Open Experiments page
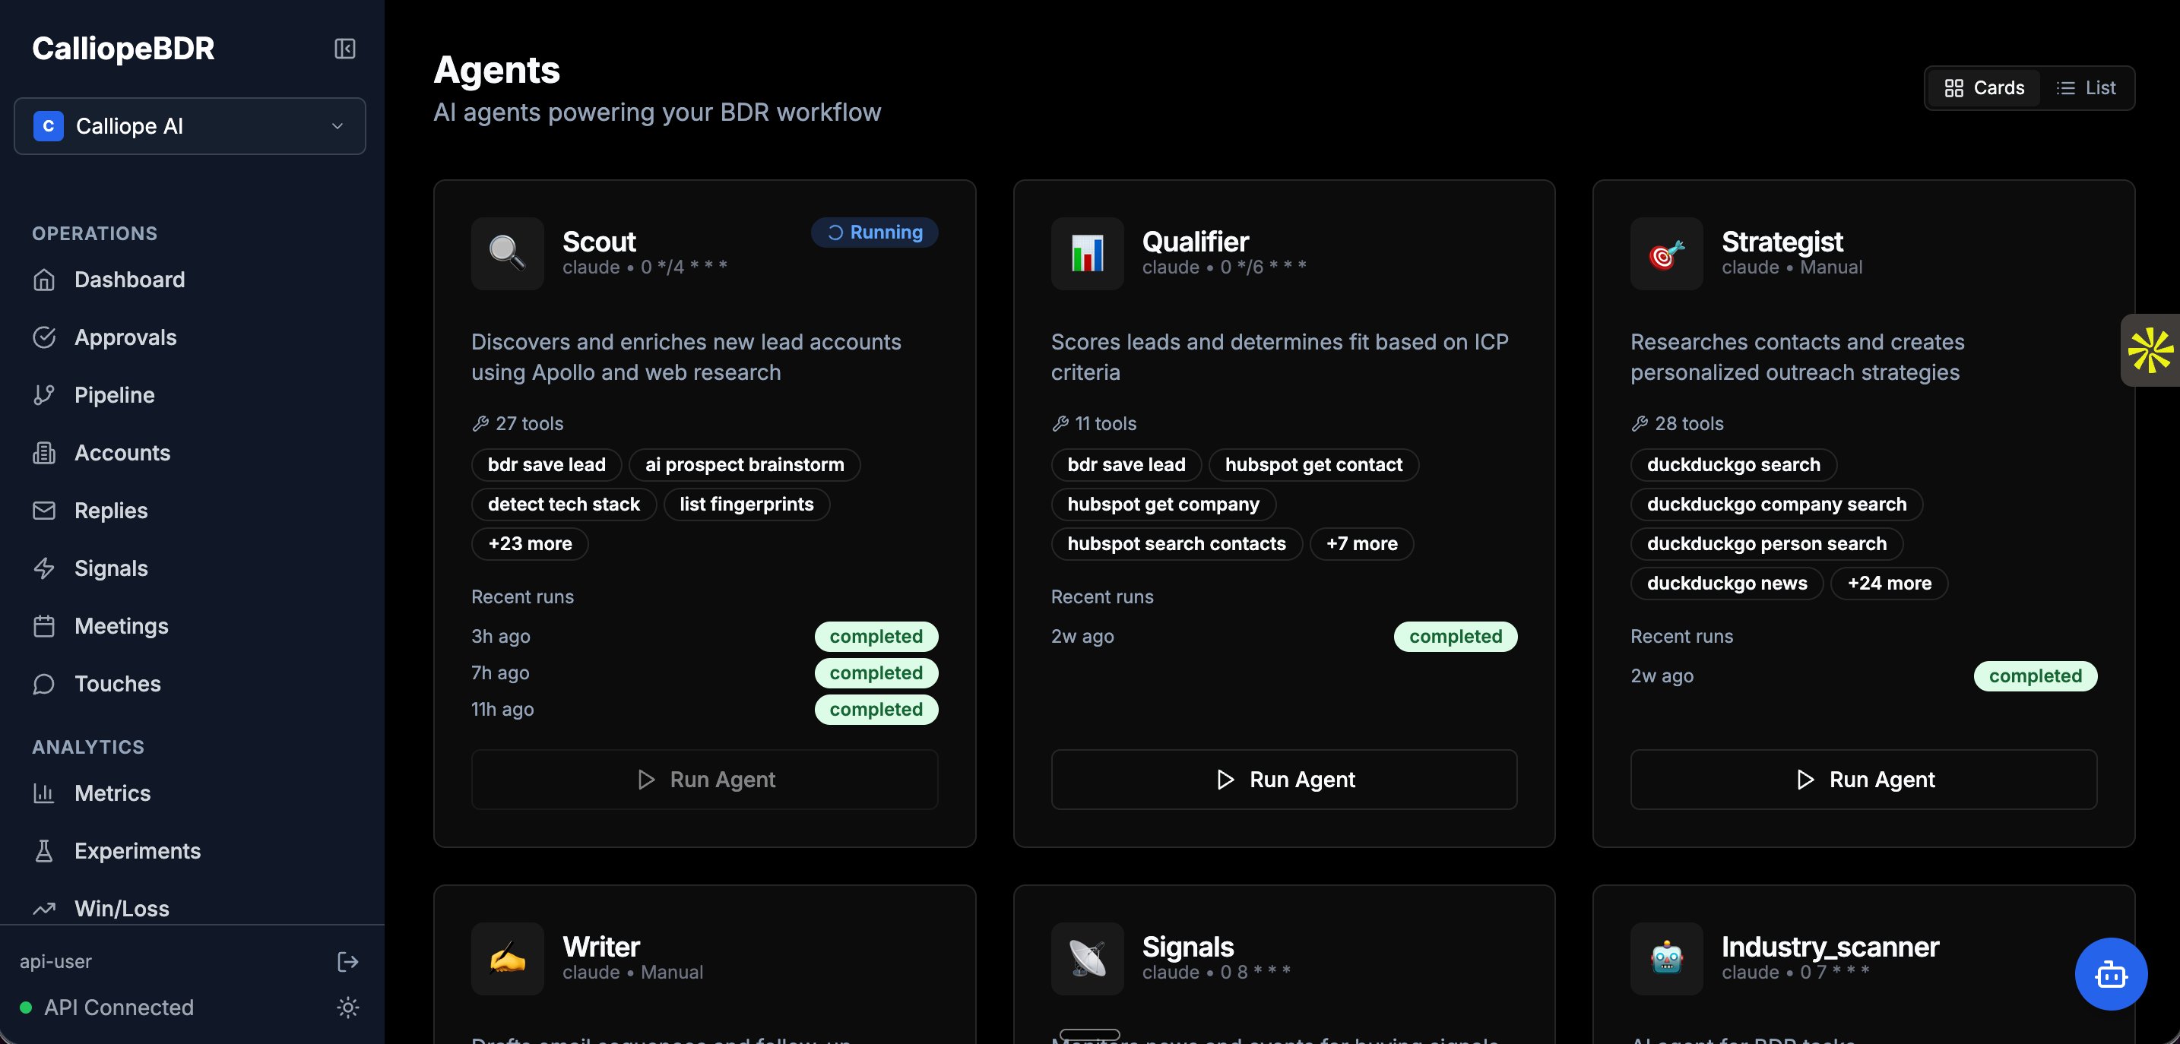 click(x=137, y=850)
